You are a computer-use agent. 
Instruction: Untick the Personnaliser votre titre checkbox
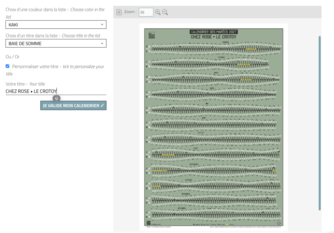point(8,66)
